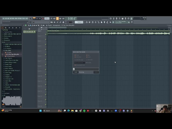The height and width of the screenshot is (129, 172).
Task: Open Browser files tab icon
Action: point(6,28)
